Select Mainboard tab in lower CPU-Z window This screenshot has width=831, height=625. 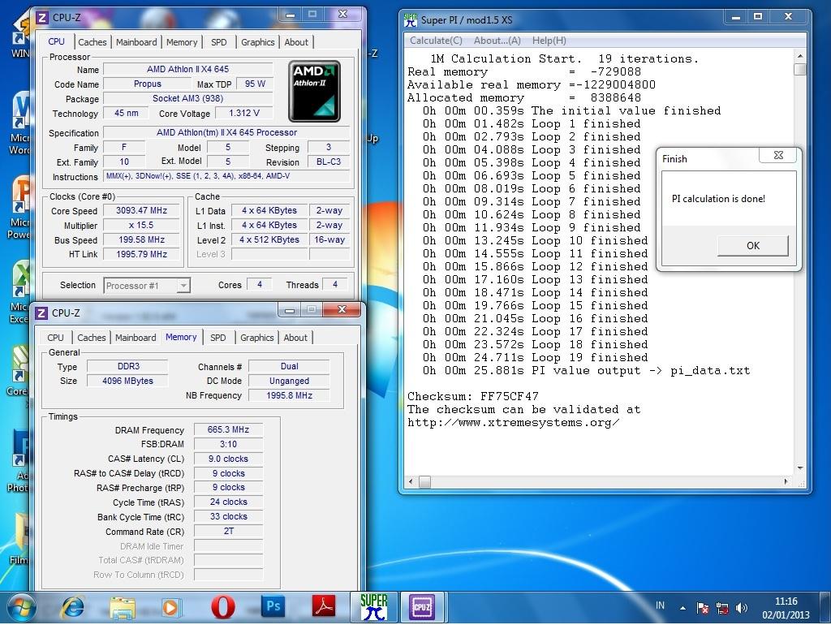(x=136, y=338)
